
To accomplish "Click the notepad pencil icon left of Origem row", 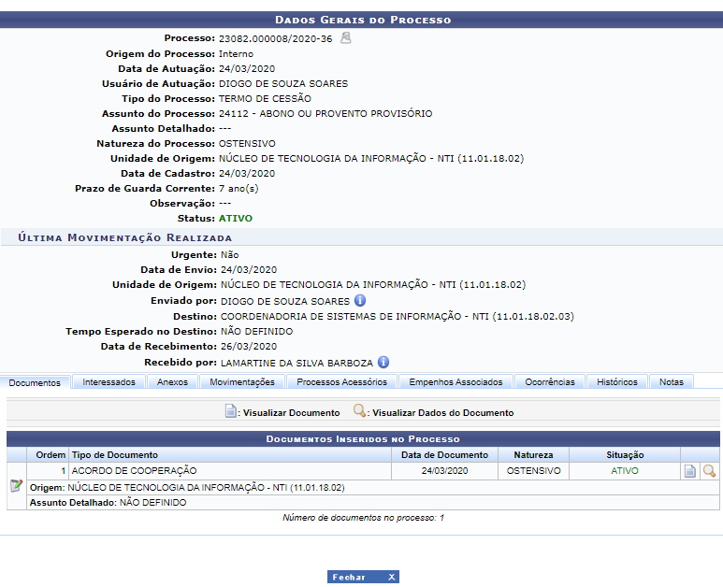I will pyautogui.click(x=16, y=486).
